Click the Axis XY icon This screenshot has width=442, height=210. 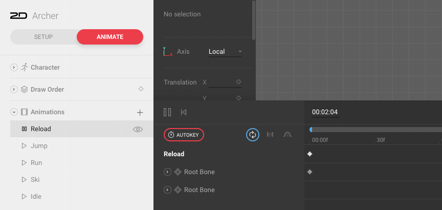(x=168, y=52)
